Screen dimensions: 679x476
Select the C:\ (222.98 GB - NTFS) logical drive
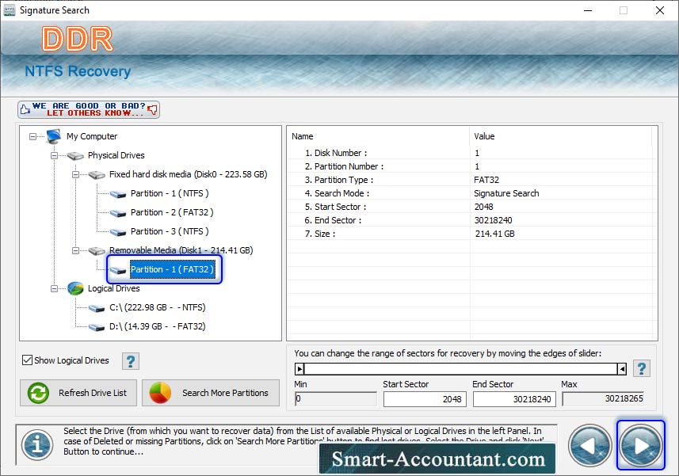157,307
